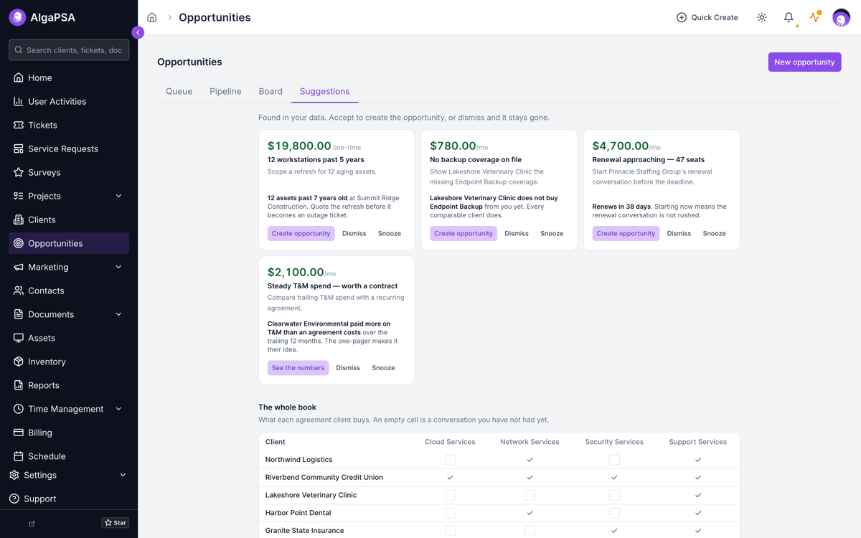Open User Activities chart icon
This screenshot has height=538, width=861.
pos(19,101)
